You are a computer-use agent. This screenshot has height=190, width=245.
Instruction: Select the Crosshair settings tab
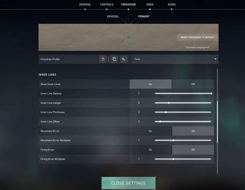coord(128,5)
